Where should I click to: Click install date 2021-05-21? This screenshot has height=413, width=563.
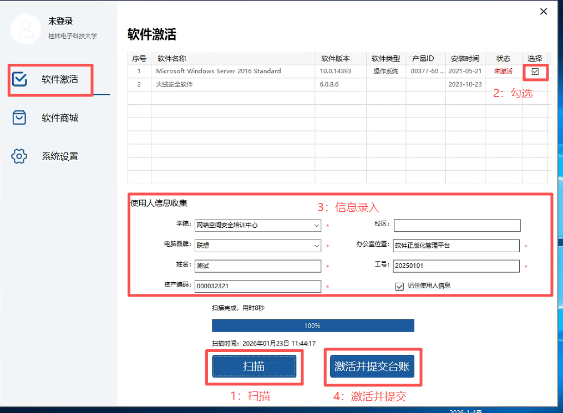(x=465, y=71)
